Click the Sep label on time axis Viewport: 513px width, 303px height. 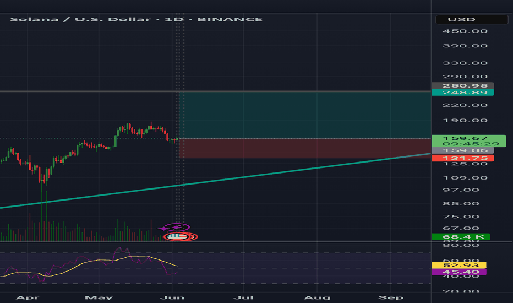(391, 297)
